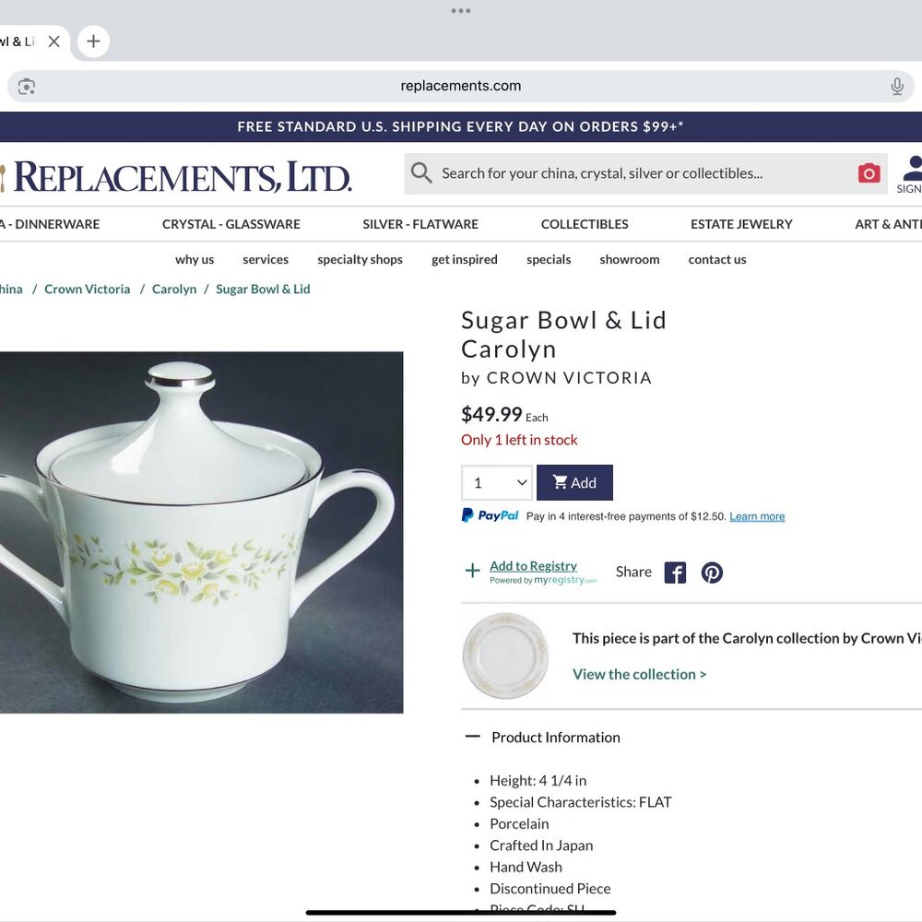Click PayPal Learn more link
The width and height of the screenshot is (922, 922).
757,516
